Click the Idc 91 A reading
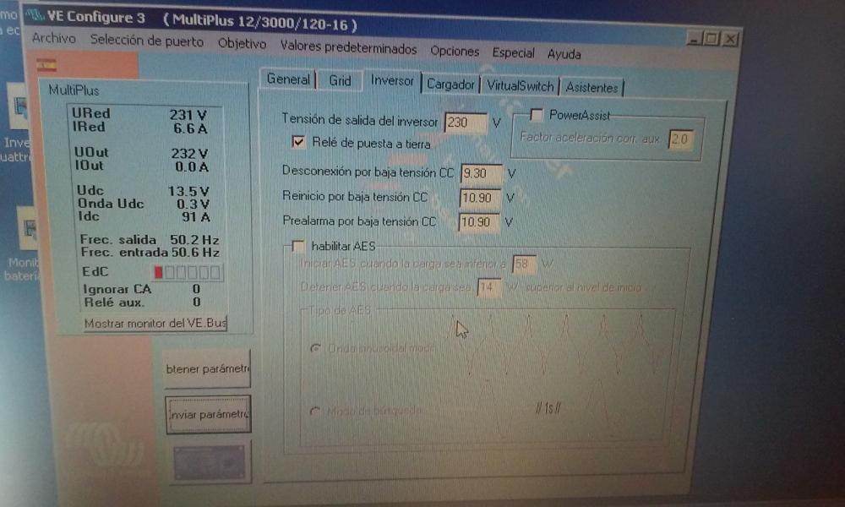Image resolution: width=845 pixels, height=507 pixels. click(196, 217)
